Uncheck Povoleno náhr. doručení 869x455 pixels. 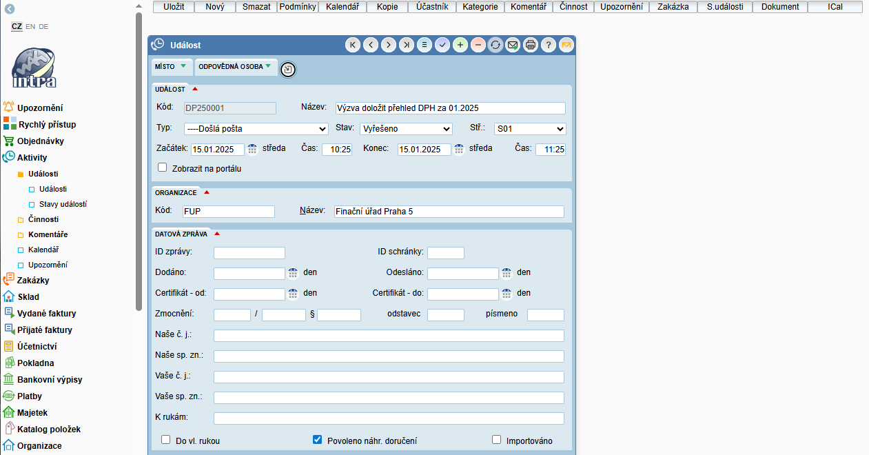point(318,440)
